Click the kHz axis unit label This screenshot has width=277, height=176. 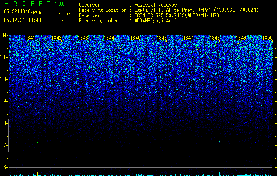click(x=4, y=36)
